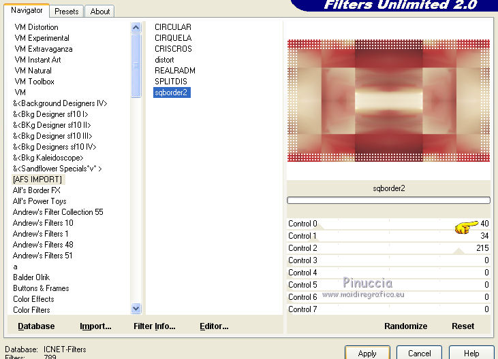Viewport: 498px width, 359px height.
Task: Open Help
Action: (471, 353)
